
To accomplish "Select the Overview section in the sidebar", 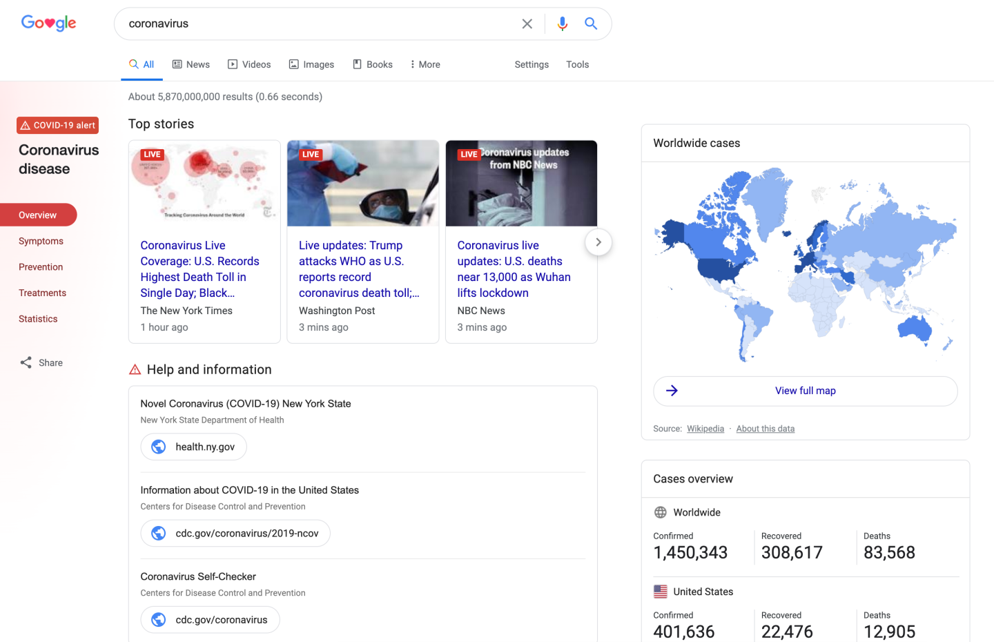I will click(38, 215).
